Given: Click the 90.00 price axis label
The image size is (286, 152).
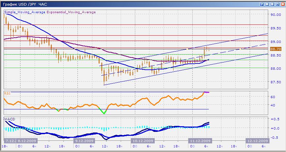Looking at the screenshot, I should 276,15.
